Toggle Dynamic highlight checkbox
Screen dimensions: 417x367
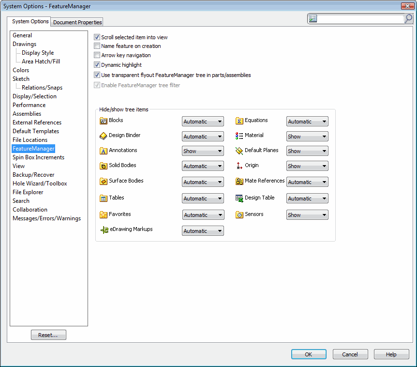tap(97, 65)
